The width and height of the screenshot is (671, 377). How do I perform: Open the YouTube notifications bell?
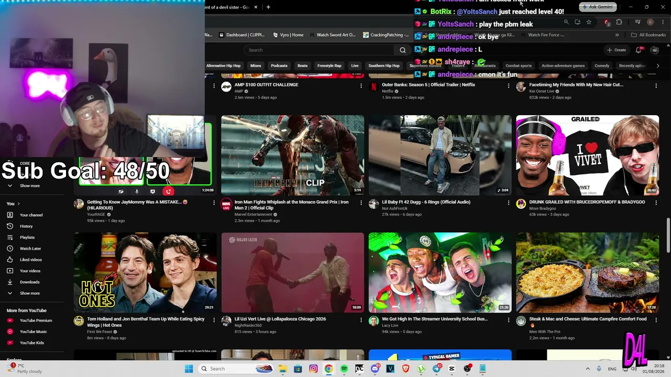point(638,50)
